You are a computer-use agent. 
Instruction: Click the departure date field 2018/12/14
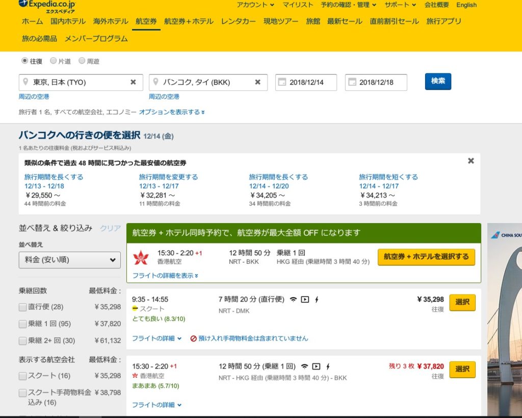306,82
